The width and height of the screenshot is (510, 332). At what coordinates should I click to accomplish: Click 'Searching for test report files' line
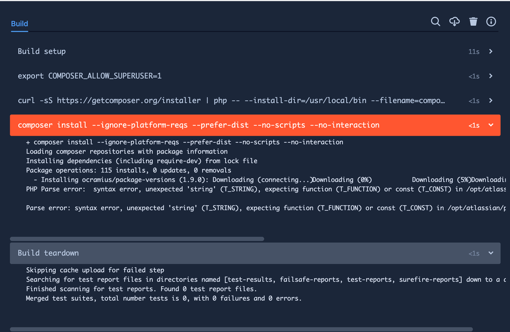coord(266,279)
